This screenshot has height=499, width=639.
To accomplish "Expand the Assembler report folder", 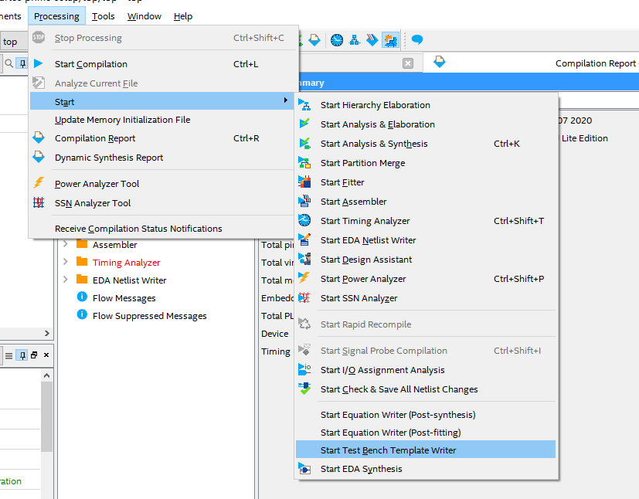I will pos(66,244).
